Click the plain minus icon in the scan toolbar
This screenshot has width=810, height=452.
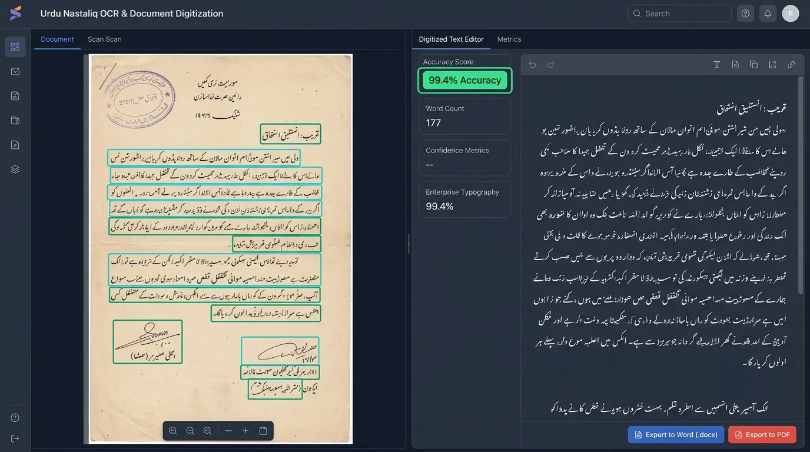pos(228,431)
